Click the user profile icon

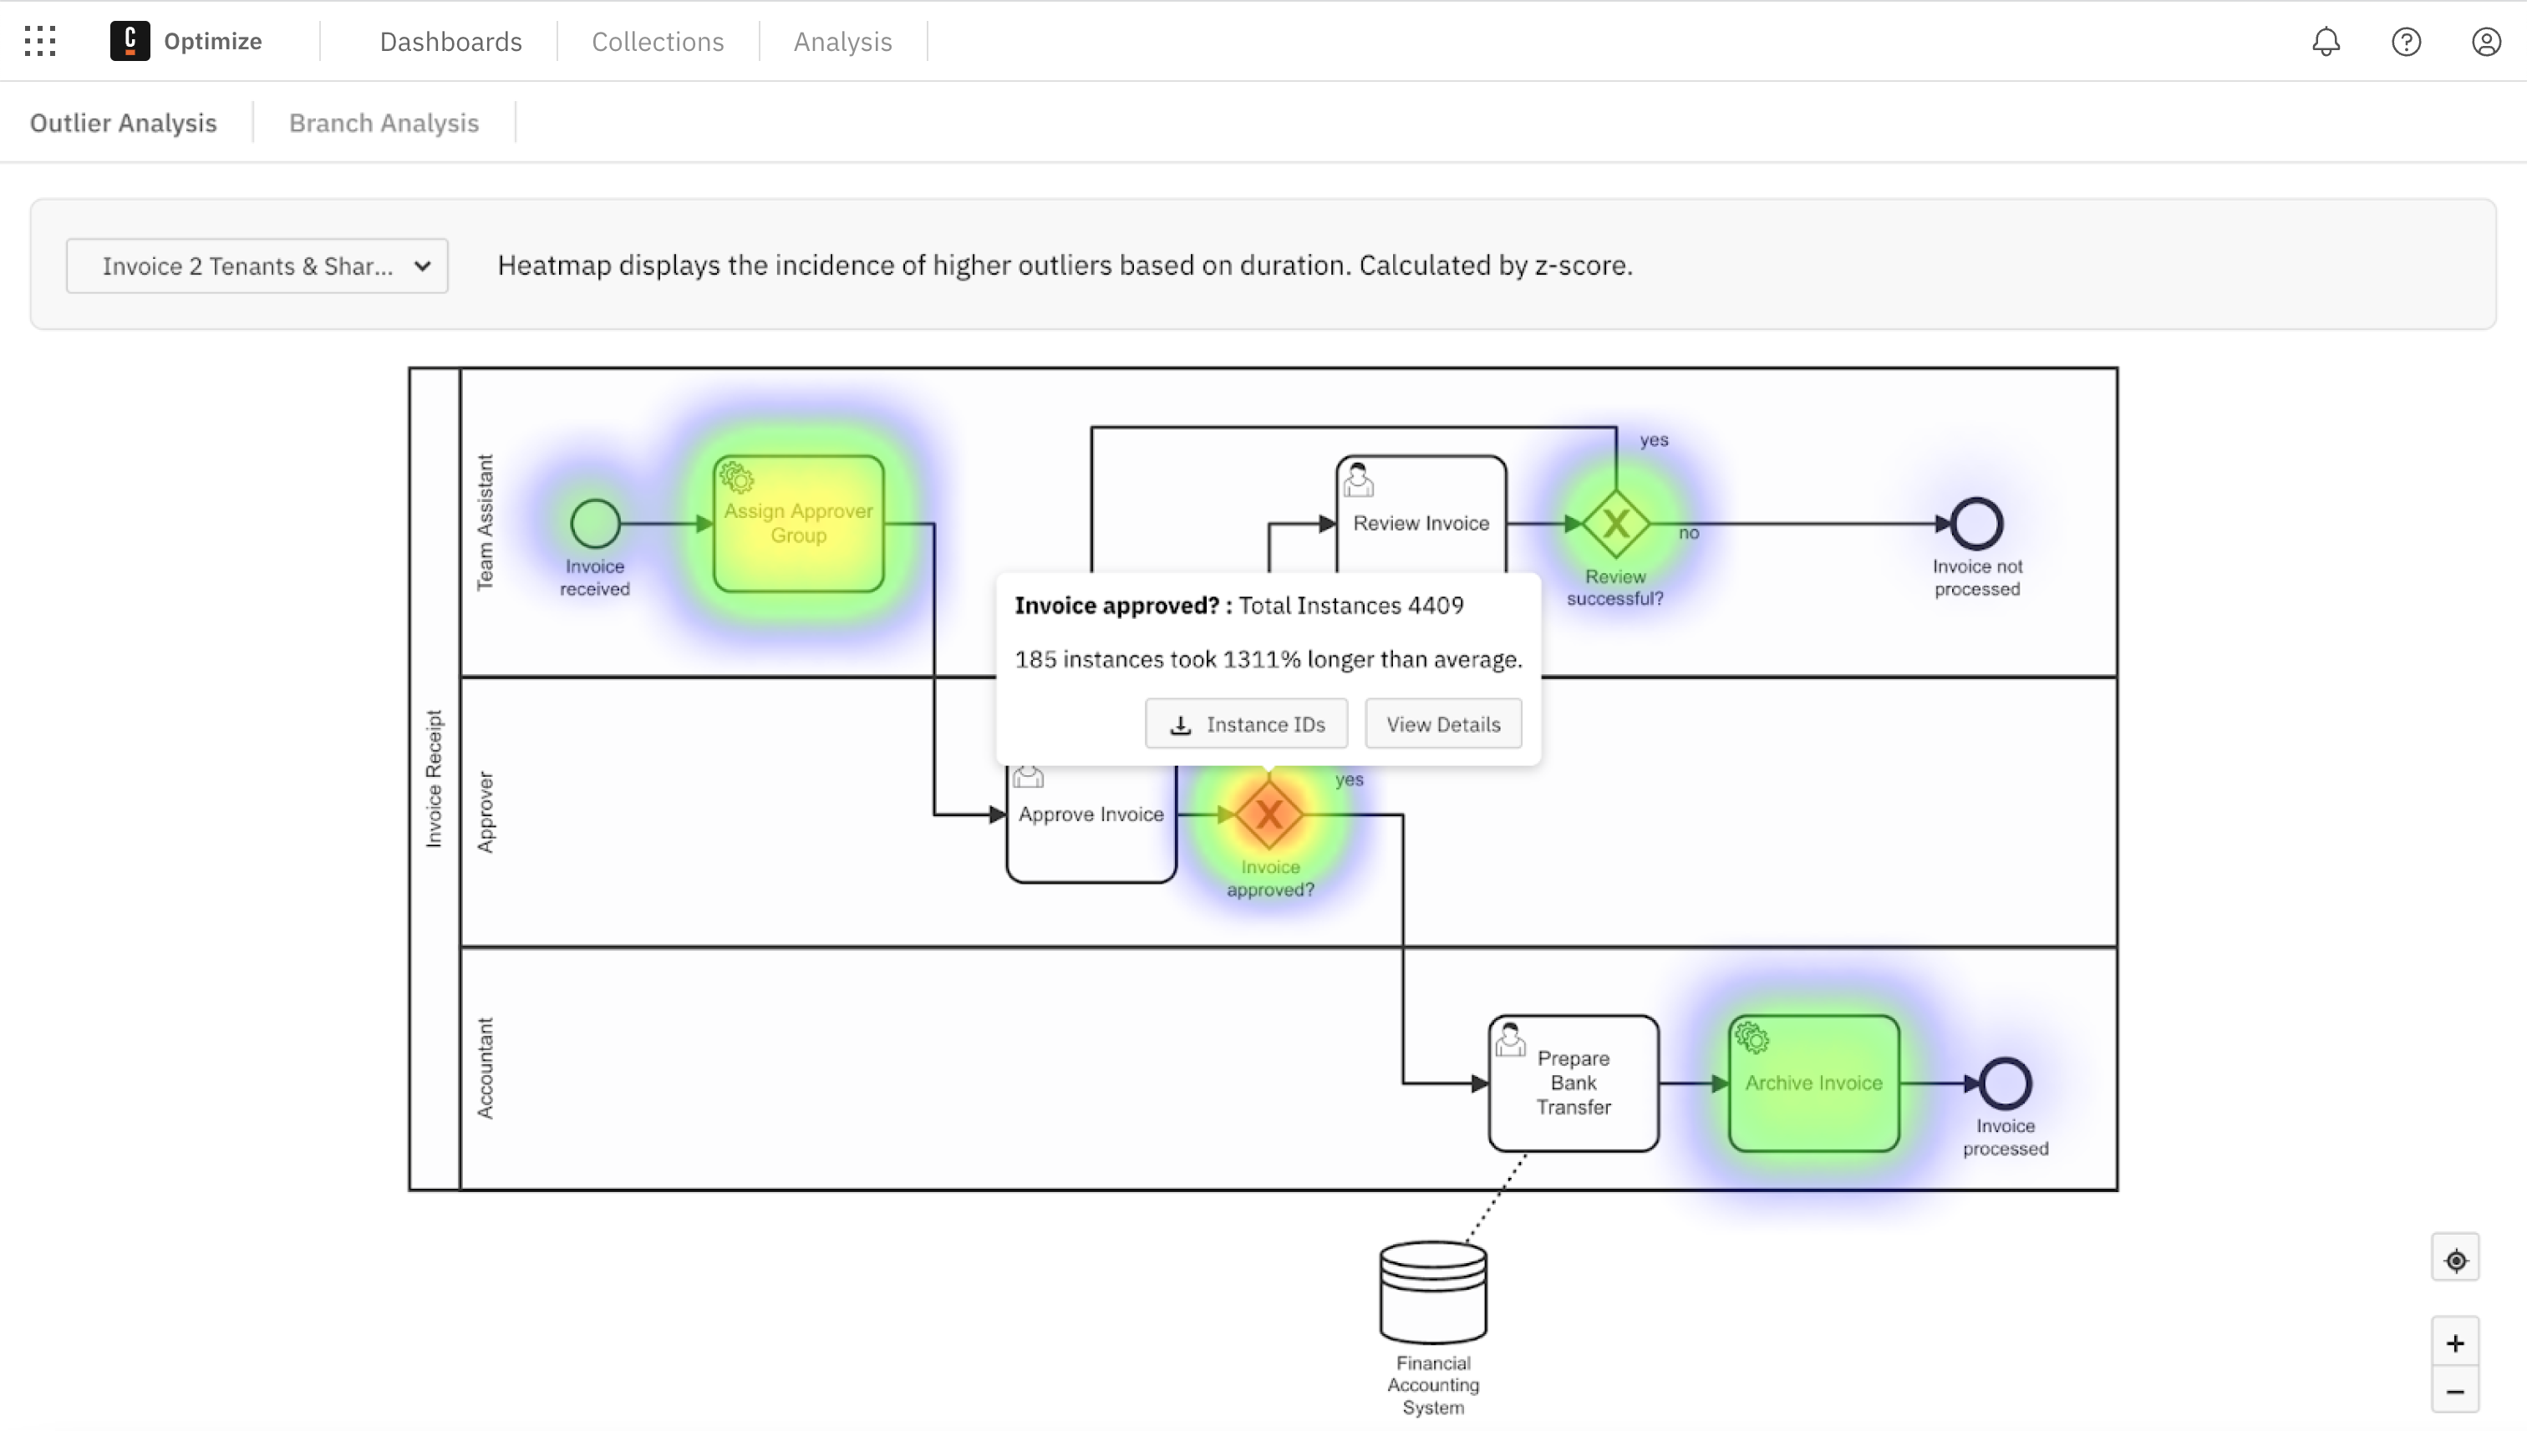[2485, 40]
